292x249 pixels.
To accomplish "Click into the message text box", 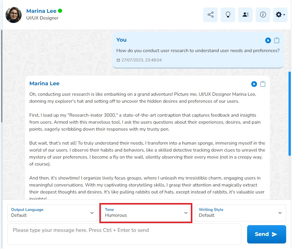I will (124, 234).
